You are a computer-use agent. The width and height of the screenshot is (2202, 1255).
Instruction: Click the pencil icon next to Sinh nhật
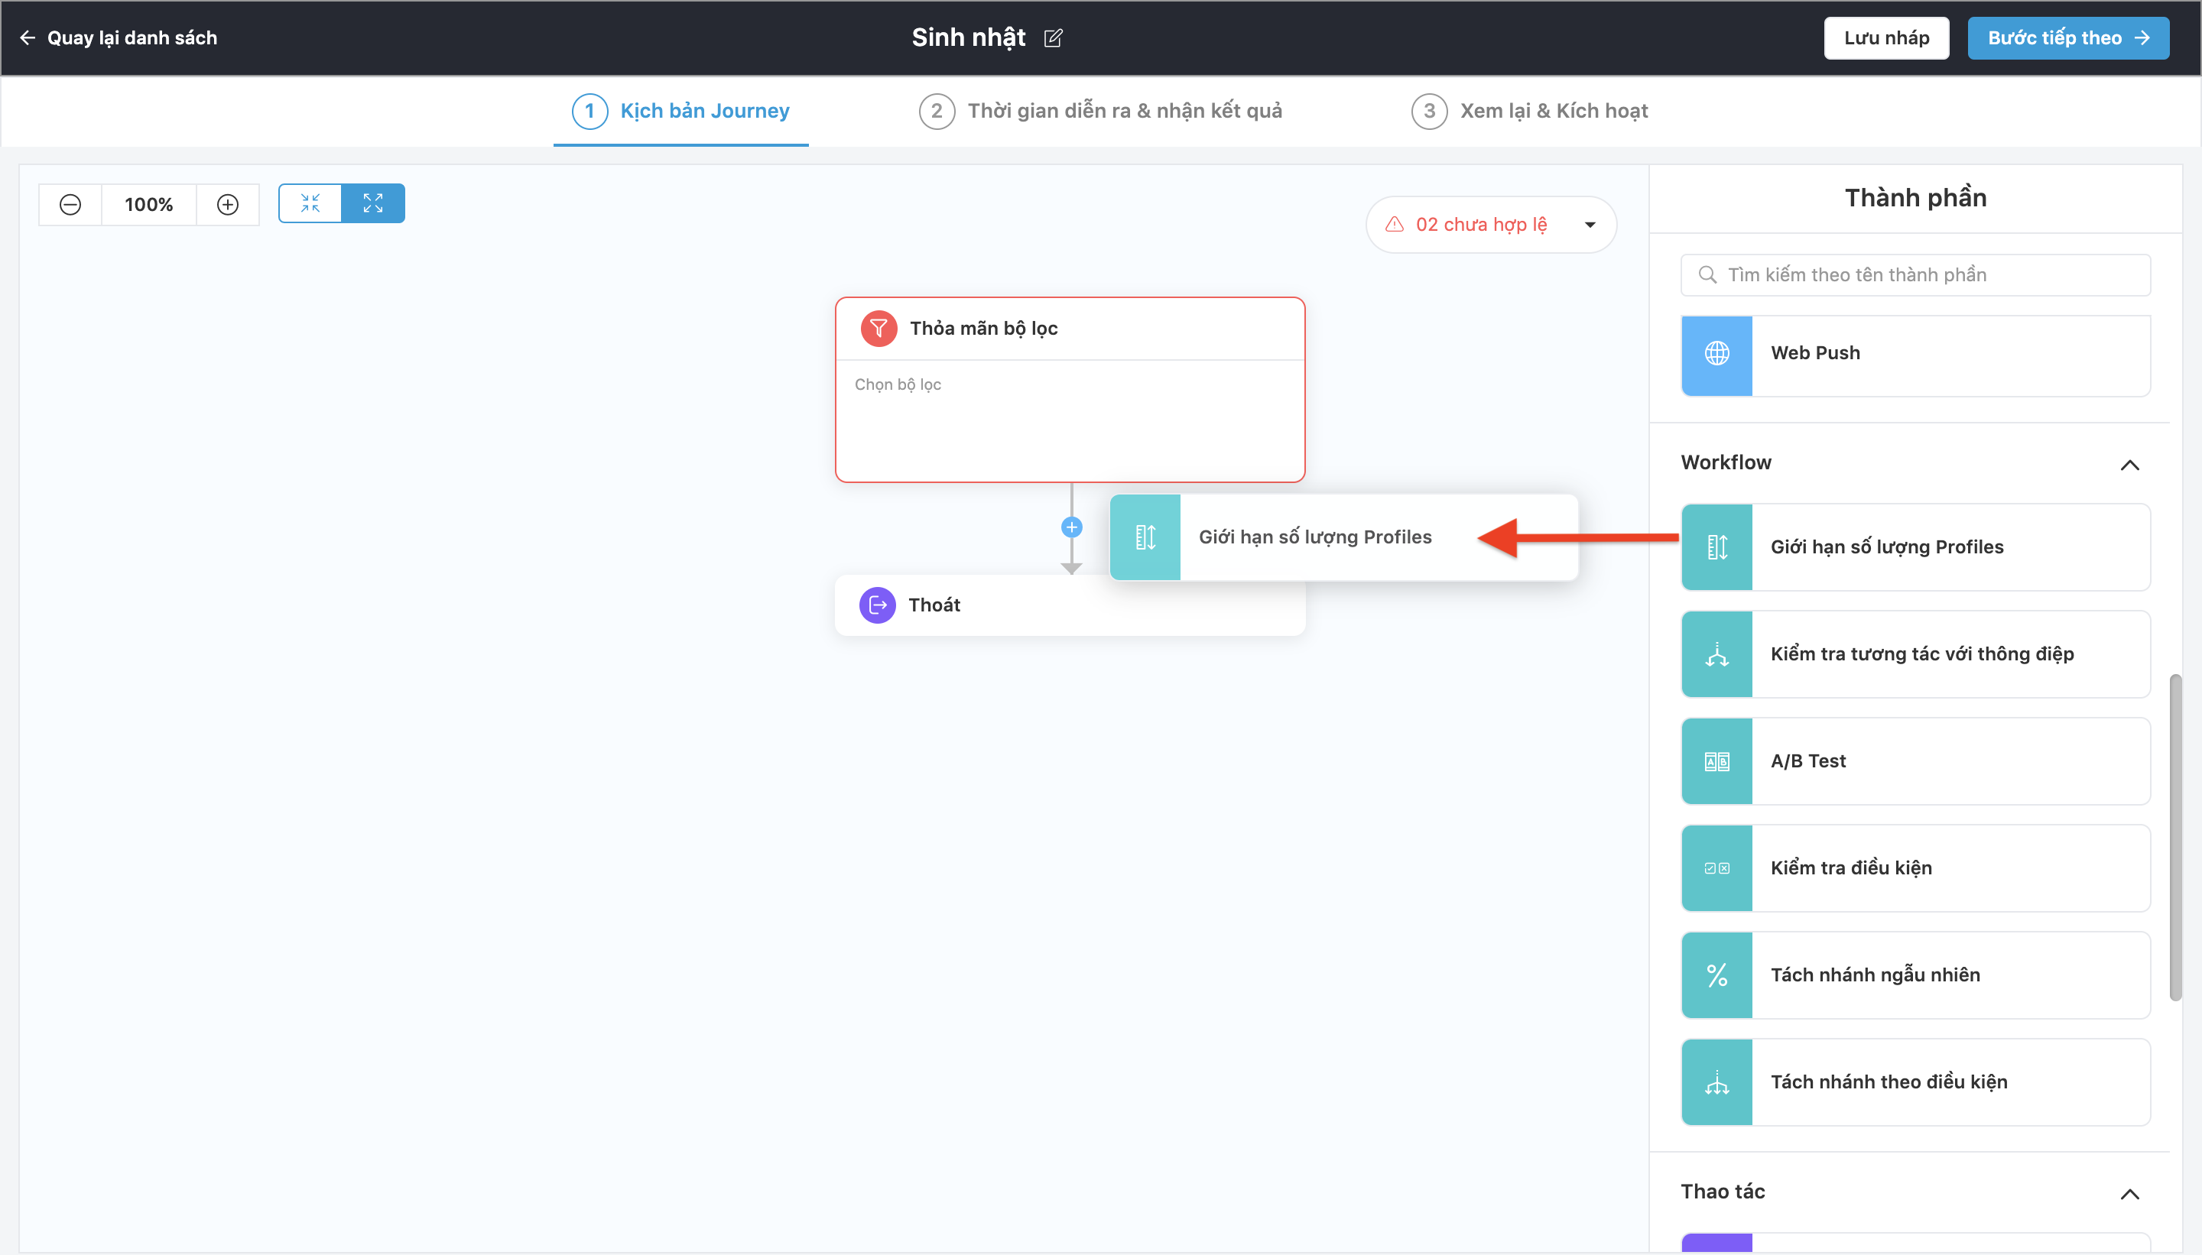pyautogui.click(x=1053, y=38)
